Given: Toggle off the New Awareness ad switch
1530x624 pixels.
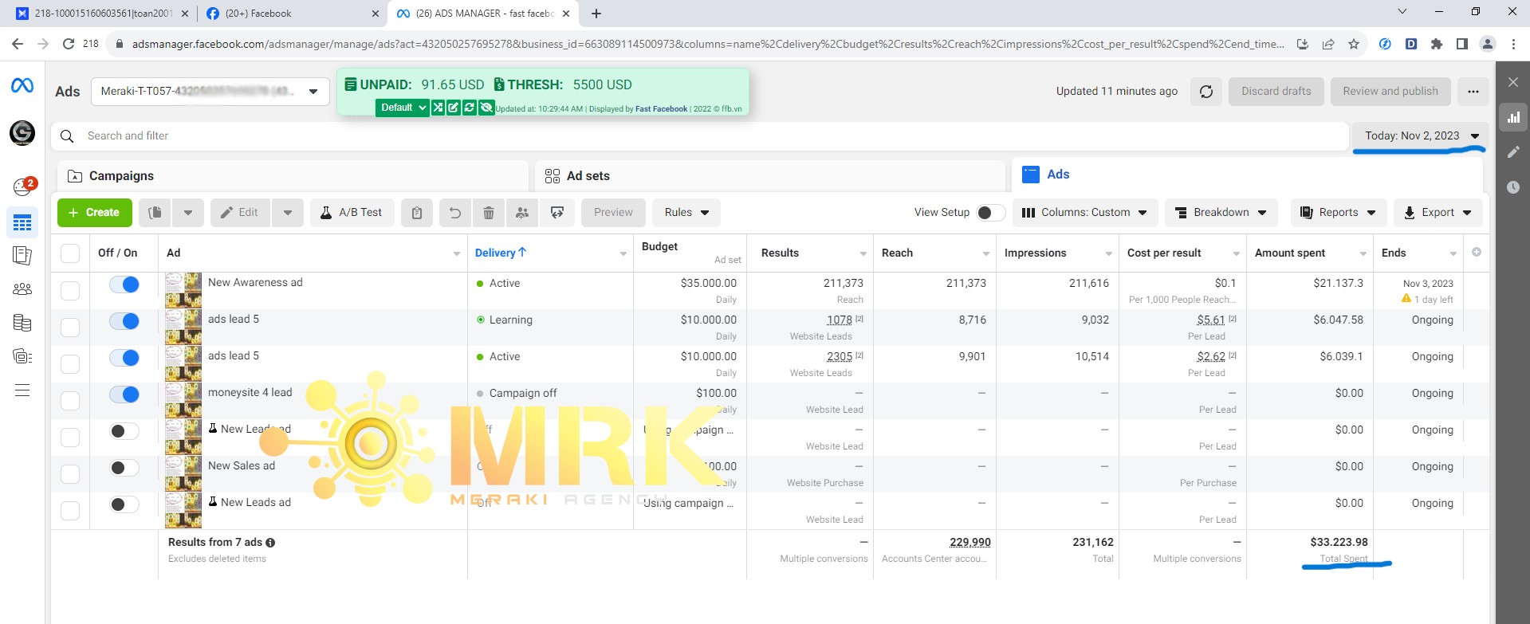Looking at the screenshot, I should coord(124,285).
